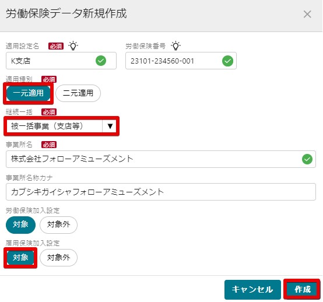Viewport: 323px width, 302px height.
Task: Click the 作成 button
Action: point(302,289)
